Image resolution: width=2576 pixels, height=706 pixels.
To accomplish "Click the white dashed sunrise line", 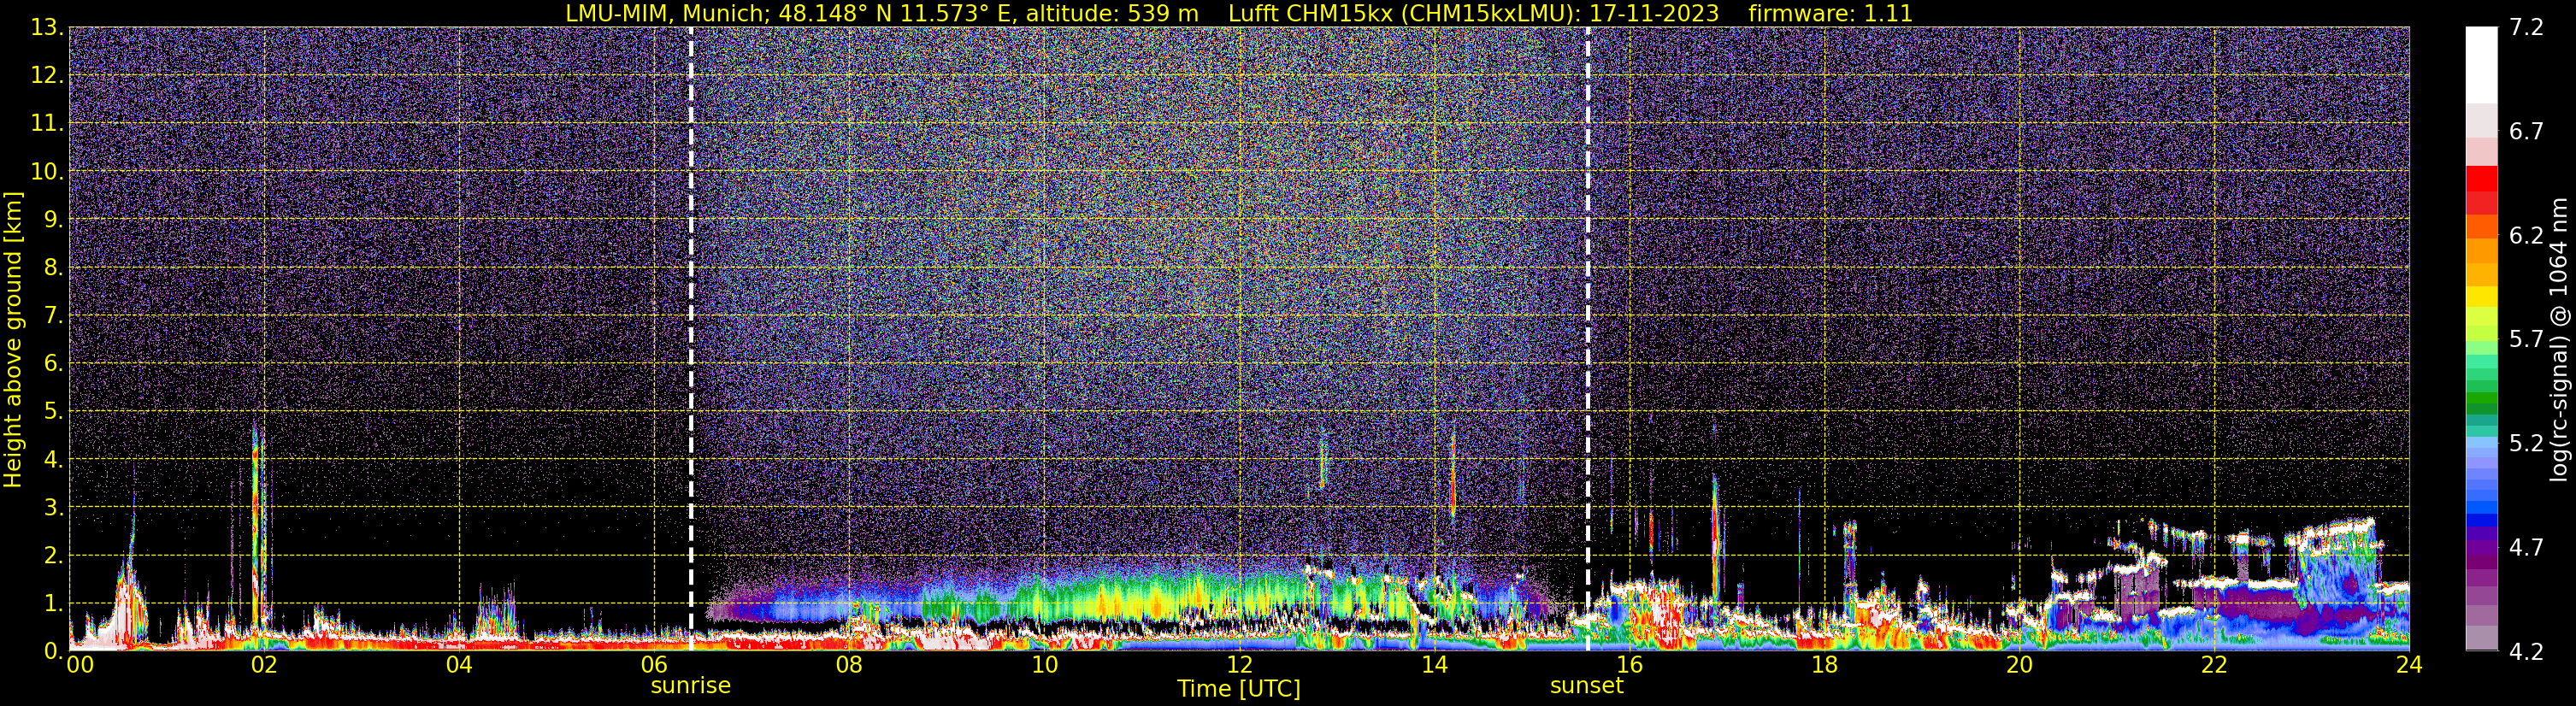I will [x=691, y=339].
